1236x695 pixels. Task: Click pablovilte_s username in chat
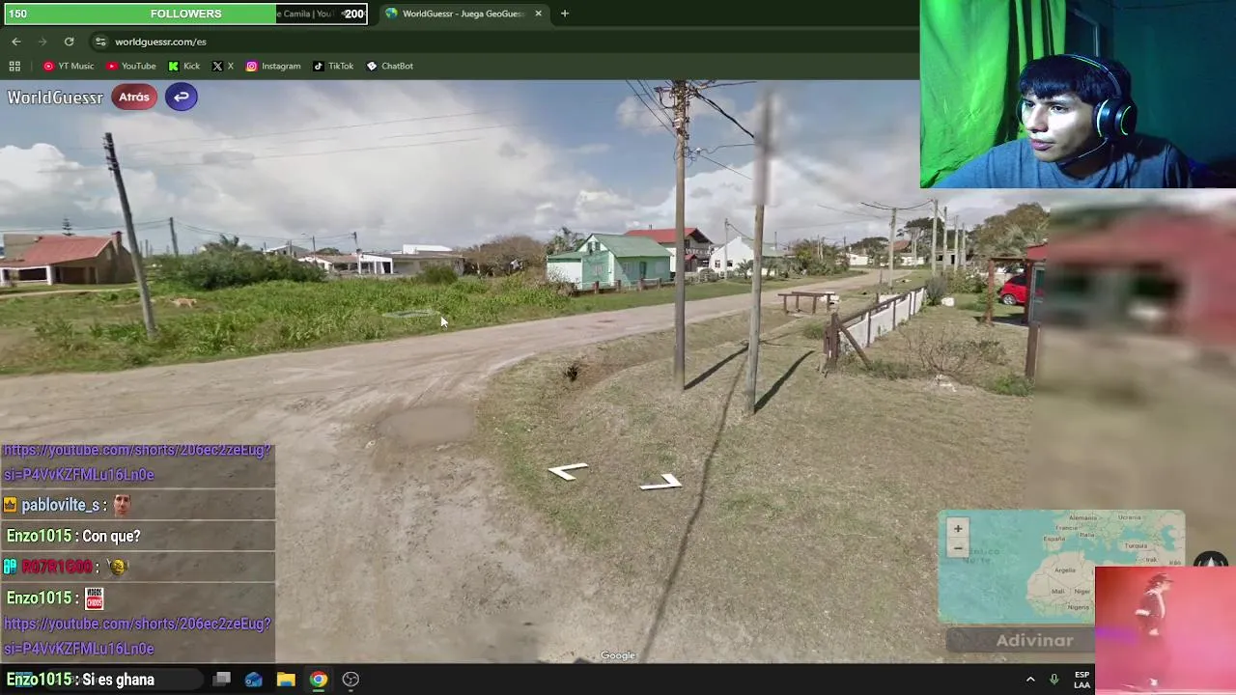click(61, 505)
